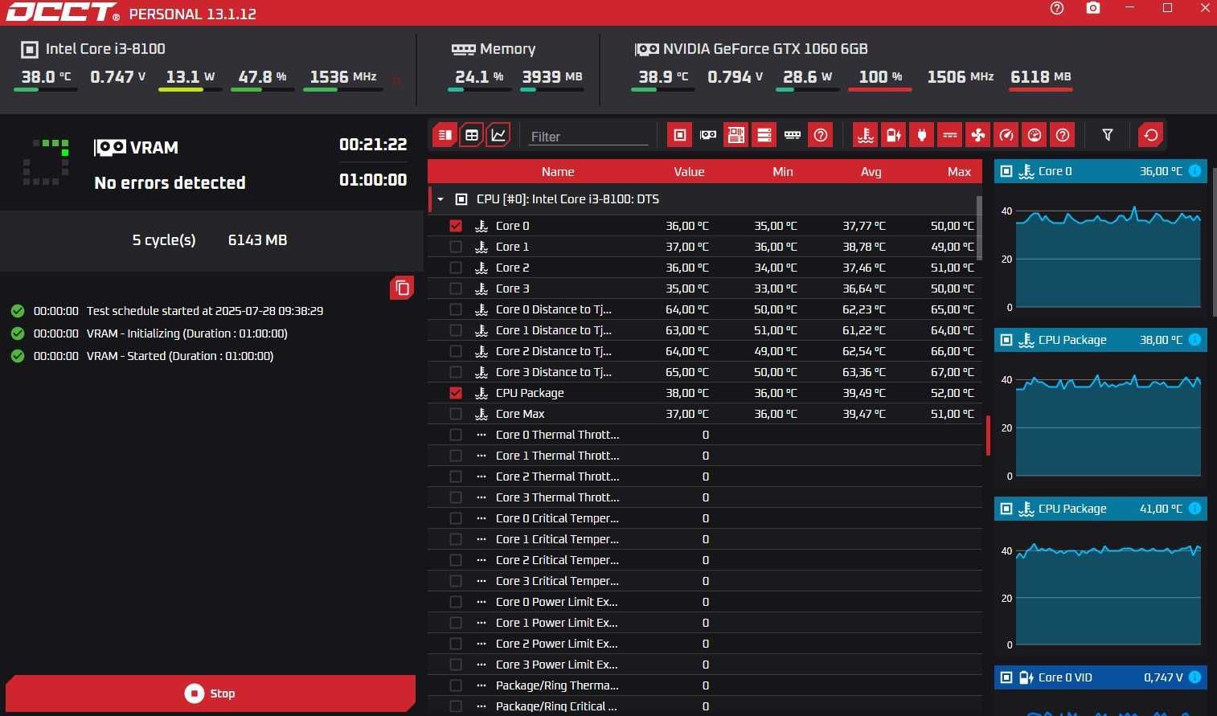
Task: Sort the table by the Avg column
Action: point(871,171)
